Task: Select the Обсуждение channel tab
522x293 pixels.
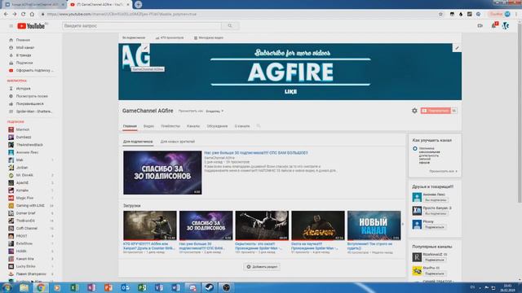Action: pos(217,126)
